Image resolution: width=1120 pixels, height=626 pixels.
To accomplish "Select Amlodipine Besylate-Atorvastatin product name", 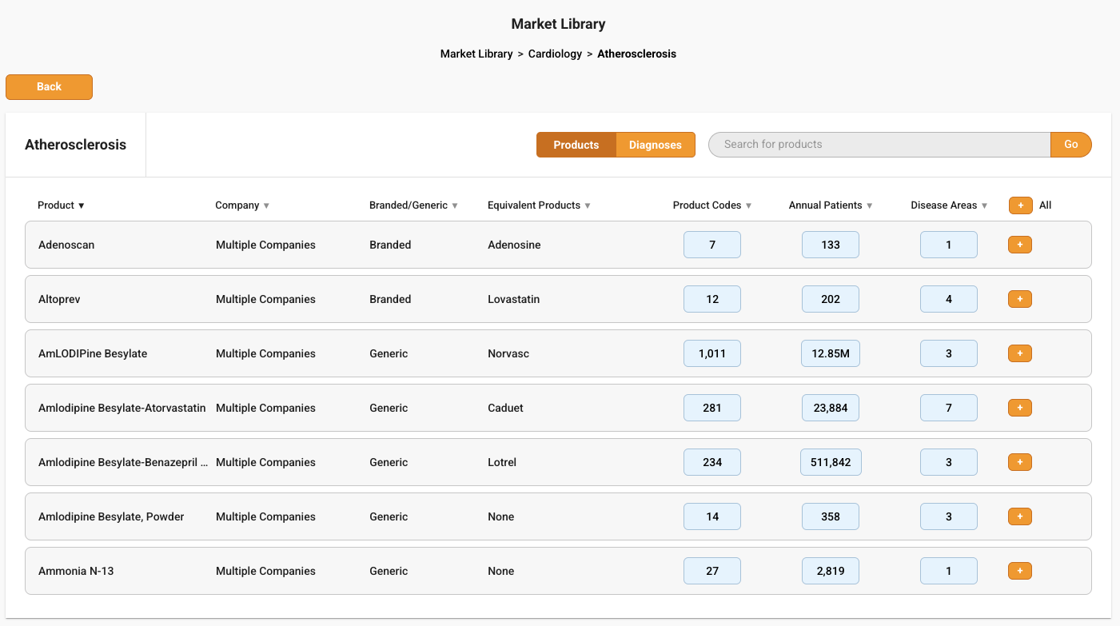I will (x=122, y=409).
